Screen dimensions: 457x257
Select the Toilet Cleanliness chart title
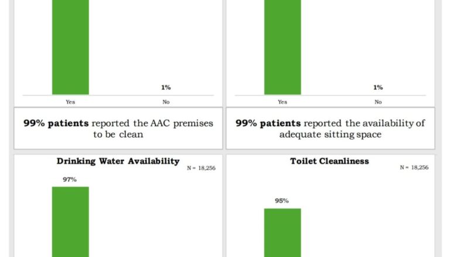[x=330, y=161]
